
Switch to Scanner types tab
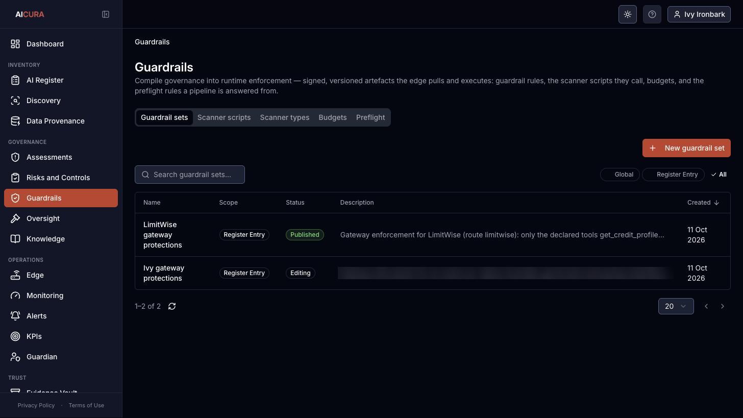tap(284, 117)
